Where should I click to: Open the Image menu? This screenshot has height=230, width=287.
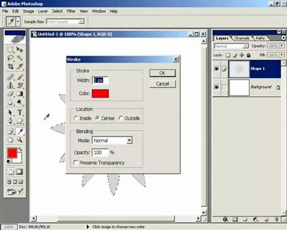pyautogui.click(x=28, y=11)
